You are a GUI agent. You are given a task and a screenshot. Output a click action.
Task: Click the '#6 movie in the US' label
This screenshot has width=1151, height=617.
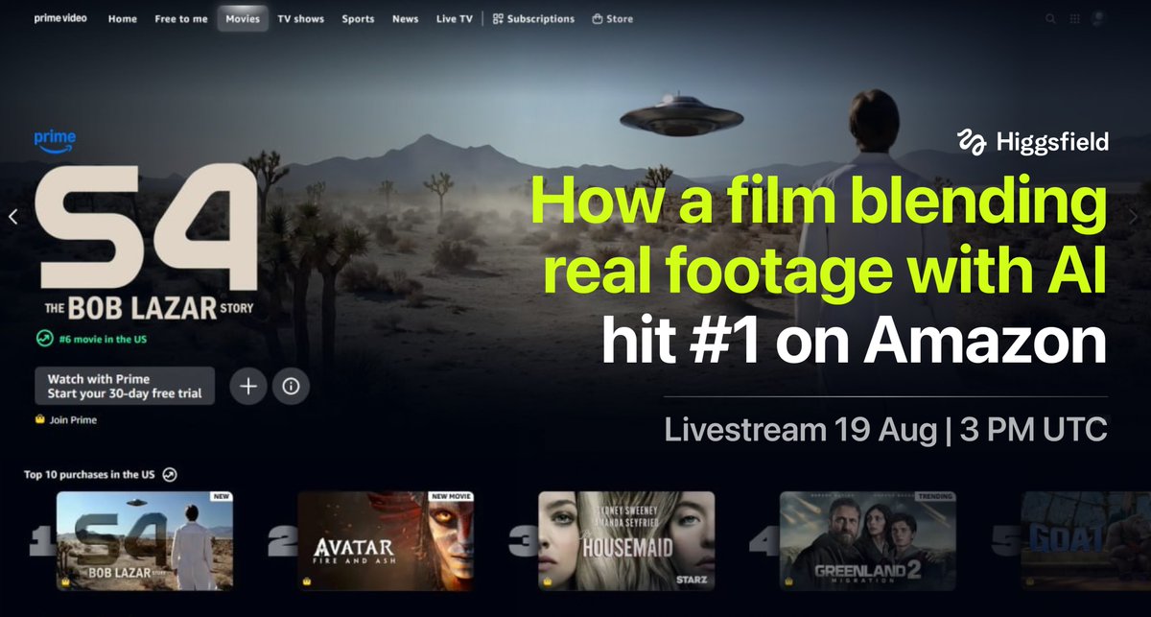(x=101, y=339)
